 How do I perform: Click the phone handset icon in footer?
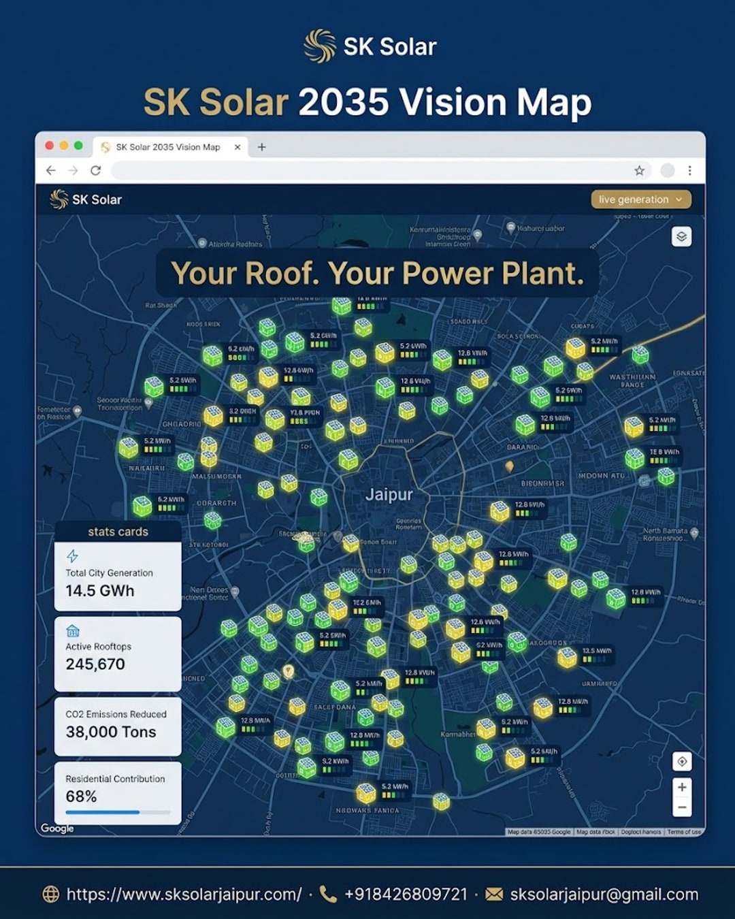(x=328, y=894)
